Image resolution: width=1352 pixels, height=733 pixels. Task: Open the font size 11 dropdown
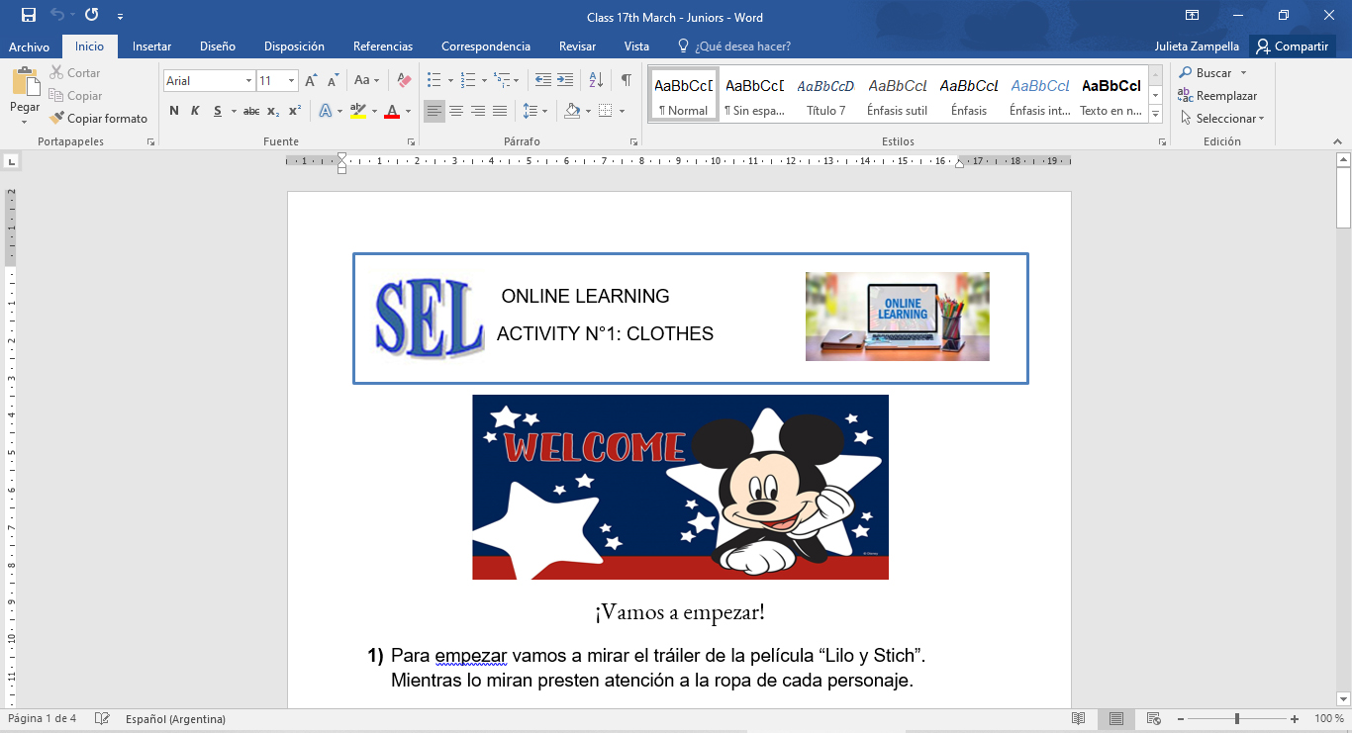[x=291, y=81]
